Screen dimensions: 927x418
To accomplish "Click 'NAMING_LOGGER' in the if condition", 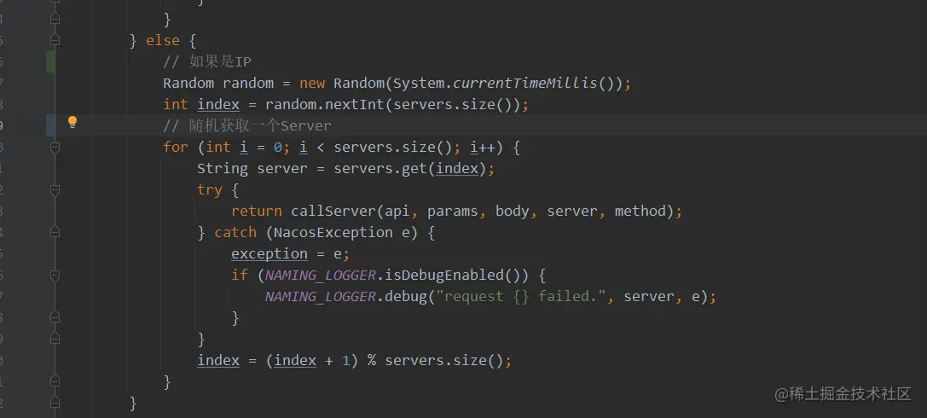I will pyautogui.click(x=321, y=275).
